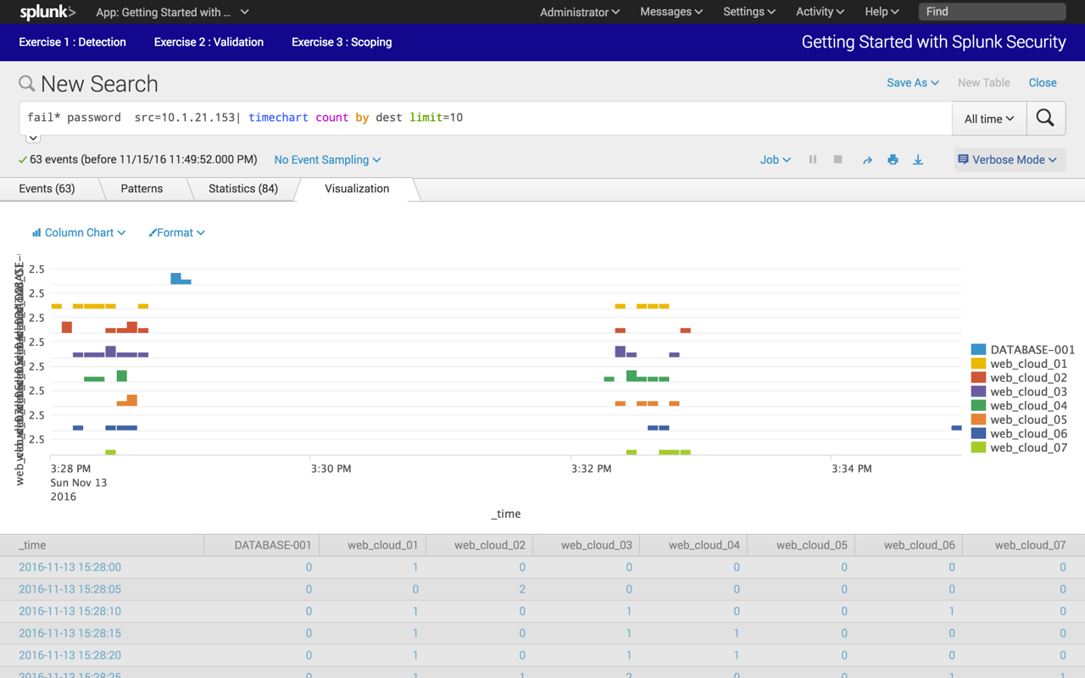Click web_cloud_02 value 2 in 15:28:05 row
This screenshot has width=1085, height=678.
pyautogui.click(x=522, y=589)
